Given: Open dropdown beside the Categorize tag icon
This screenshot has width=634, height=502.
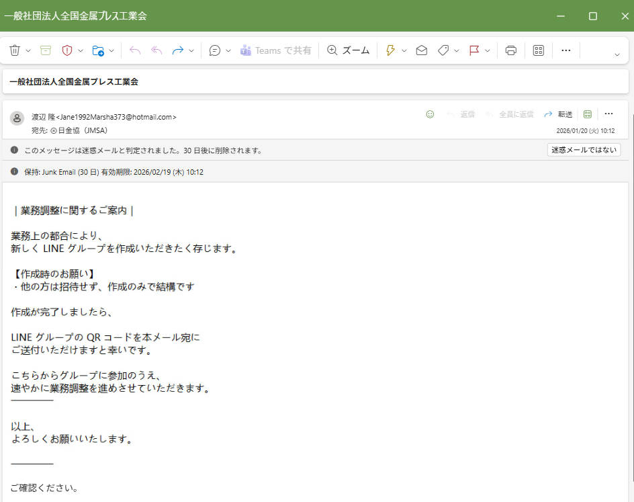Looking at the screenshot, I should coord(457,50).
